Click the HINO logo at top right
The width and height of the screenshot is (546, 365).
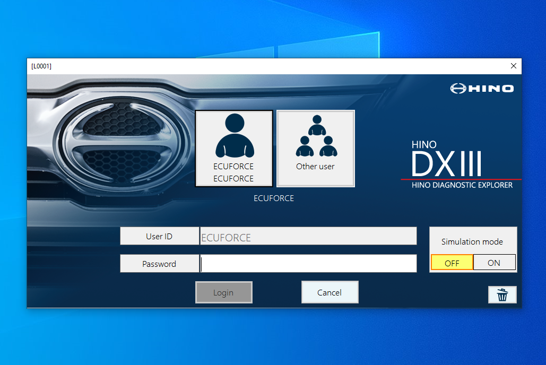(482, 89)
